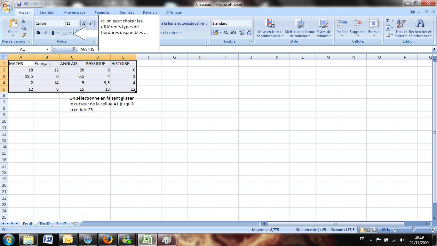The width and height of the screenshot is (437, 246).
Task: Apply percent style to selection
Action: (x=226, y=33)
